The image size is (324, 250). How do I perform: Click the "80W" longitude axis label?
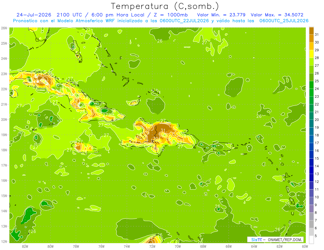[50, 246]
